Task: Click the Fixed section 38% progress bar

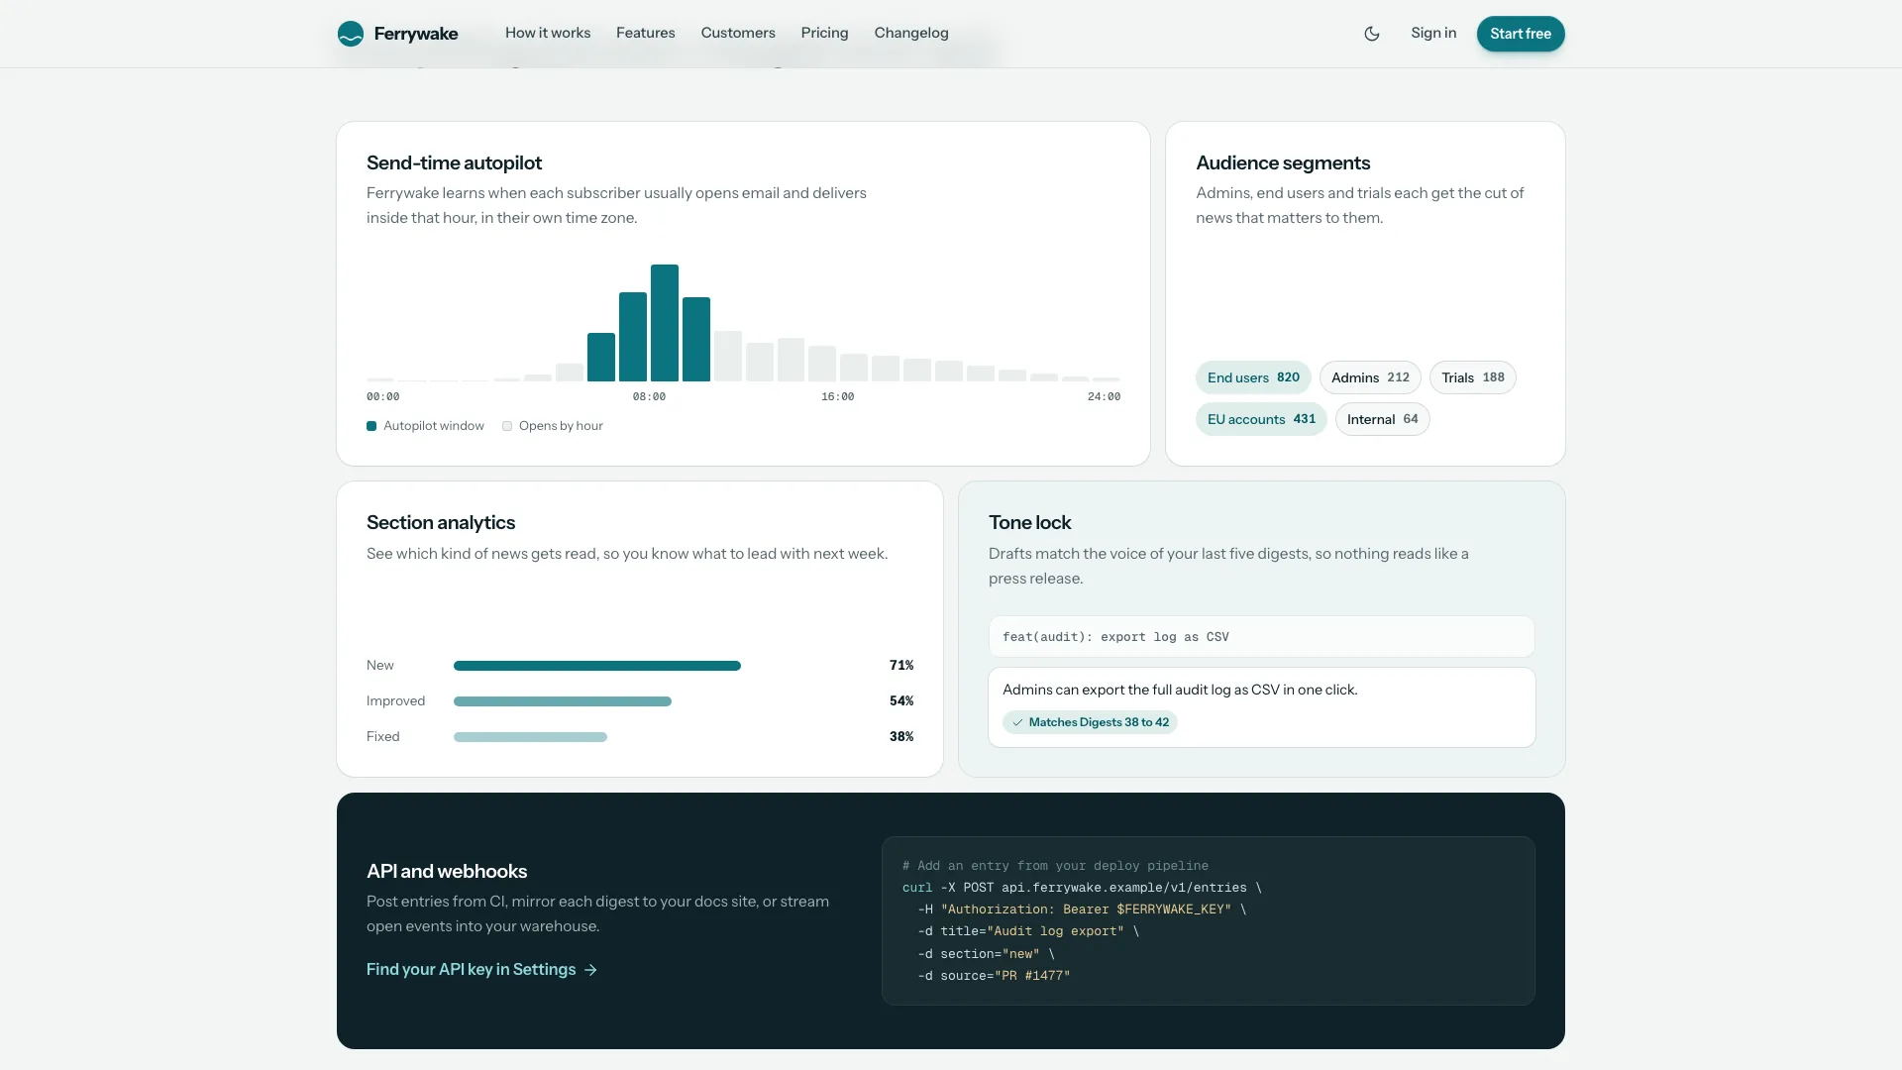Action: tap(530, 737)
